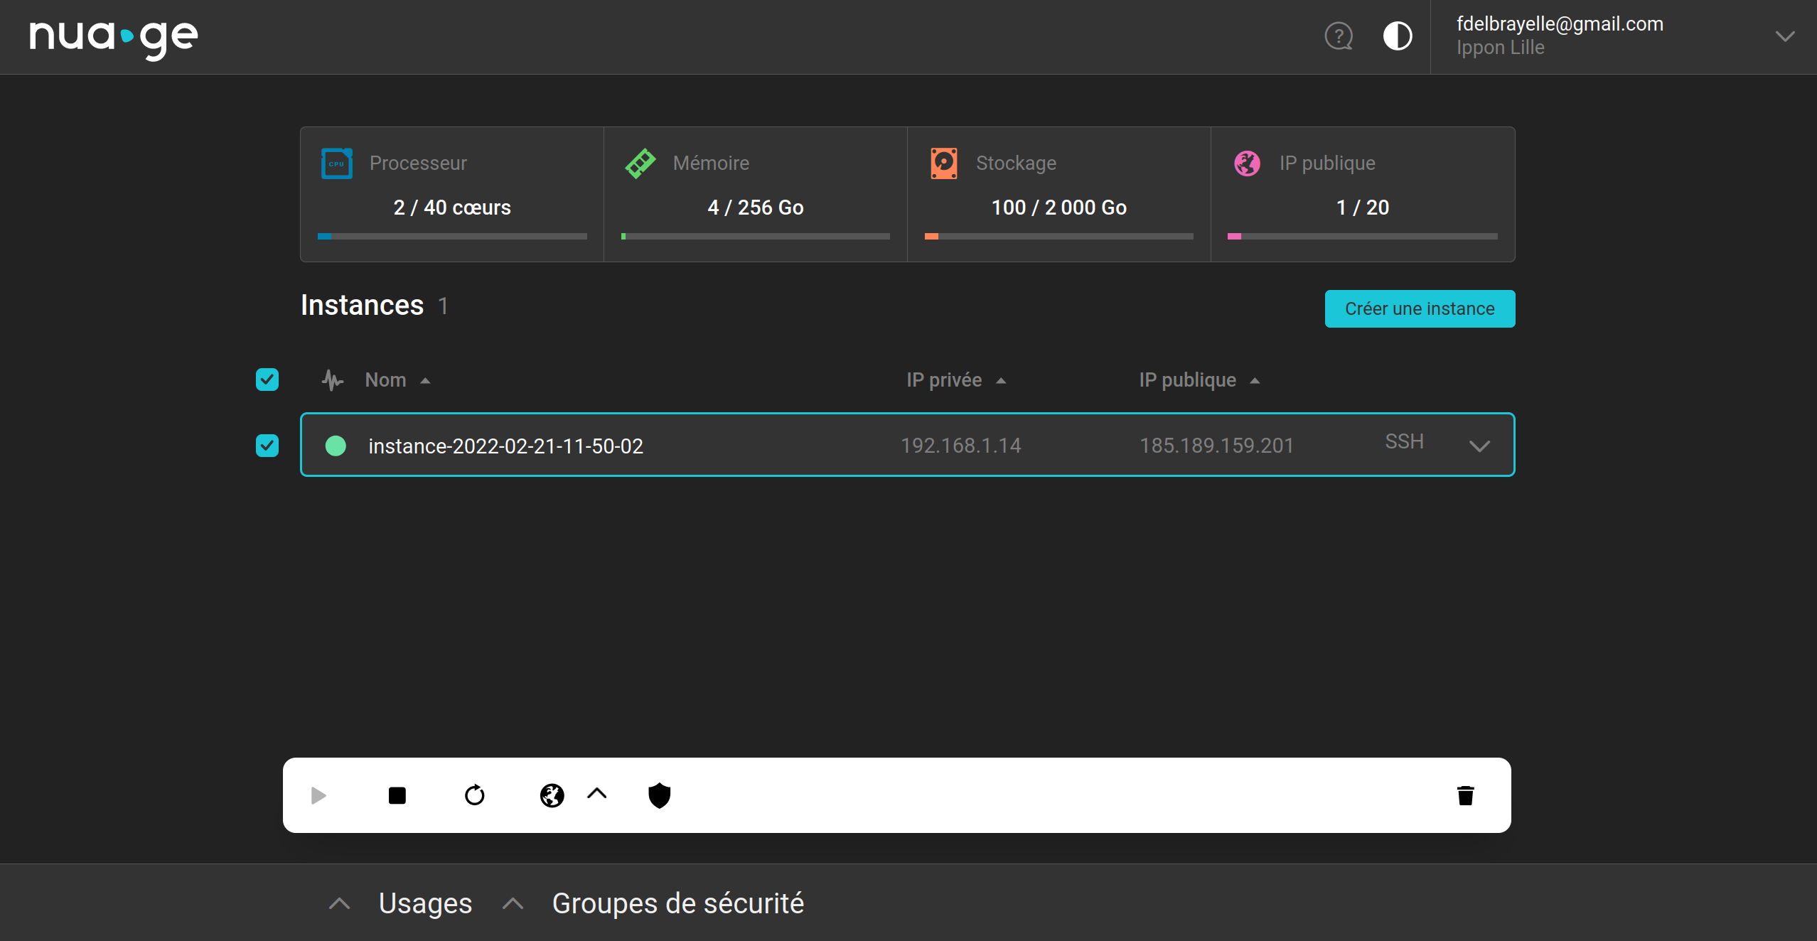Uncheck the instance-2022-02-21-11-50-02 row
The image size is (1817, 941).
coord(267,446)
